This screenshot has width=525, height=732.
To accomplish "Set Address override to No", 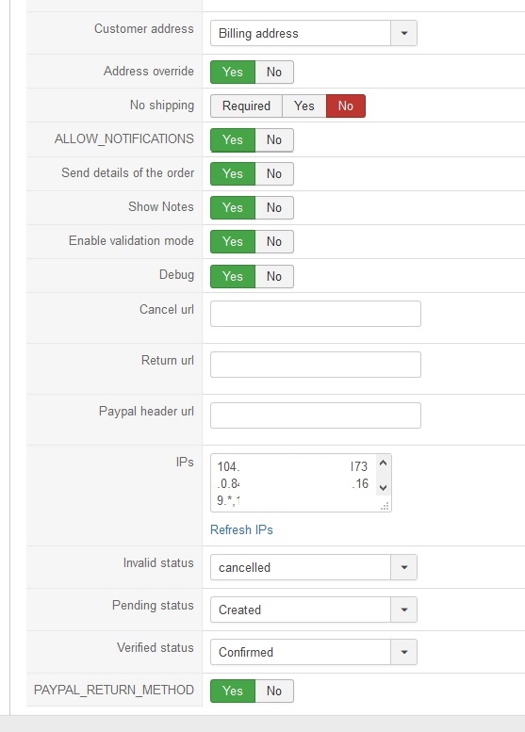I will point(274,72).
